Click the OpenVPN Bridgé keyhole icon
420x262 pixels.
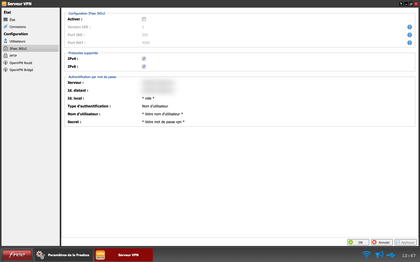[6, 70]
